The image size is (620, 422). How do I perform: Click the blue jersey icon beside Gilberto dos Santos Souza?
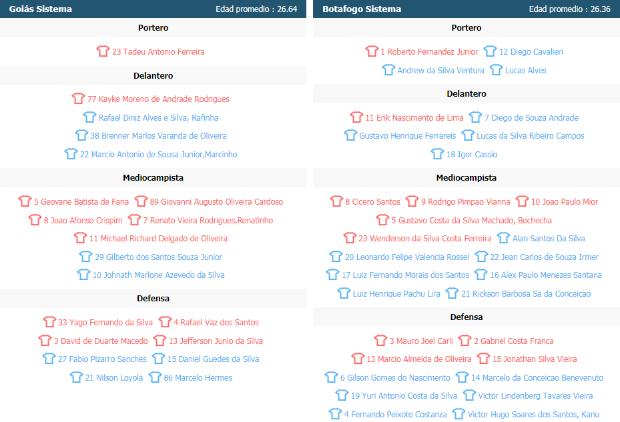(x=85, y=257)
